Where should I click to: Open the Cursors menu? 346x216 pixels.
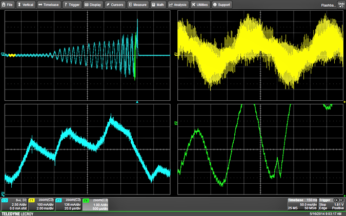(115, 5)
